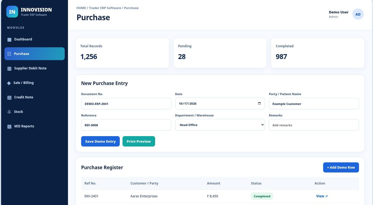The image size is (373, 205).
Task: Add a demo row to Purchase Register
Action: [341, 167]
